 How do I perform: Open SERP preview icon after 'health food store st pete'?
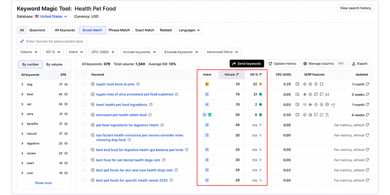coord(138,84)
